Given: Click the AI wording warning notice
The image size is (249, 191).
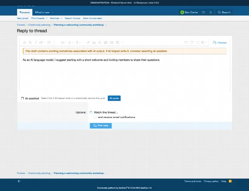Looking at the screenshot, I should pos(124,51).
